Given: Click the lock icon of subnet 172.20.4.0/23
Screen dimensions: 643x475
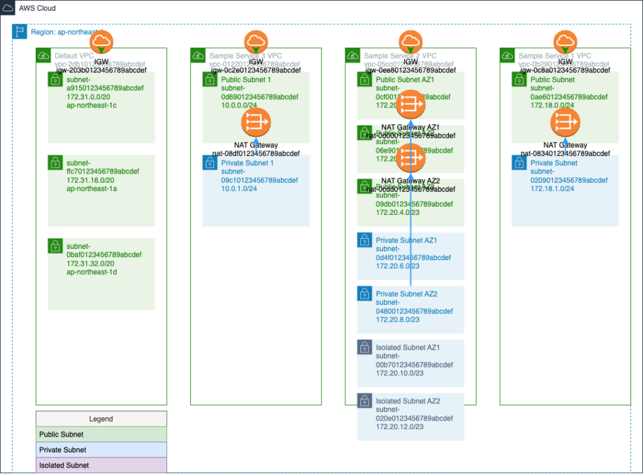Looking at the screenshot, I should pos(365,187).
